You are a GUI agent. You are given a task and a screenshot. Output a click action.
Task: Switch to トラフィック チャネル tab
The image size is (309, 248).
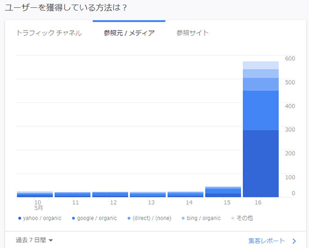49,33
